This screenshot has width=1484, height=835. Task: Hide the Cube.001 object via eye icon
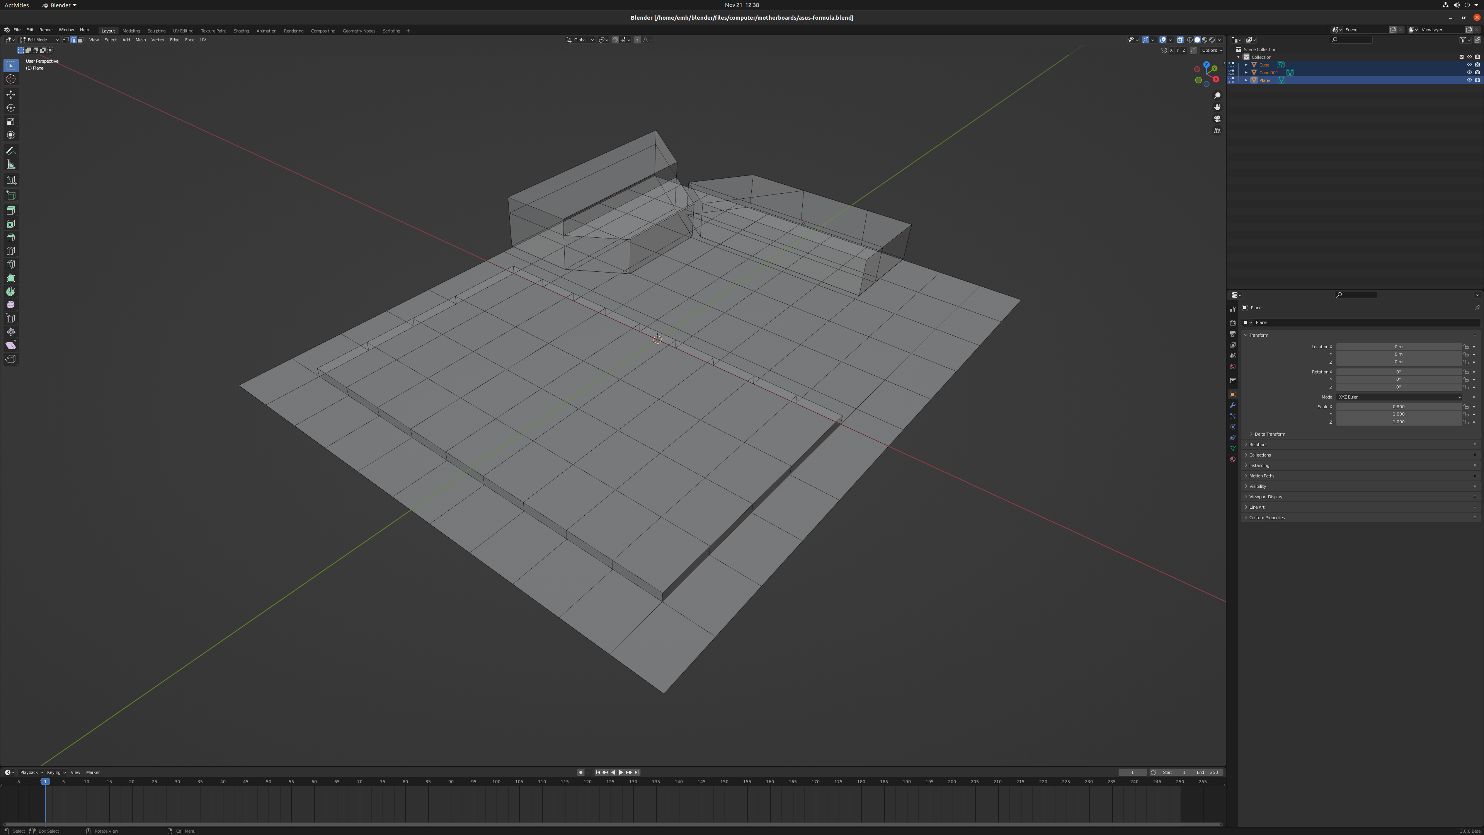tap(1469, 73)
